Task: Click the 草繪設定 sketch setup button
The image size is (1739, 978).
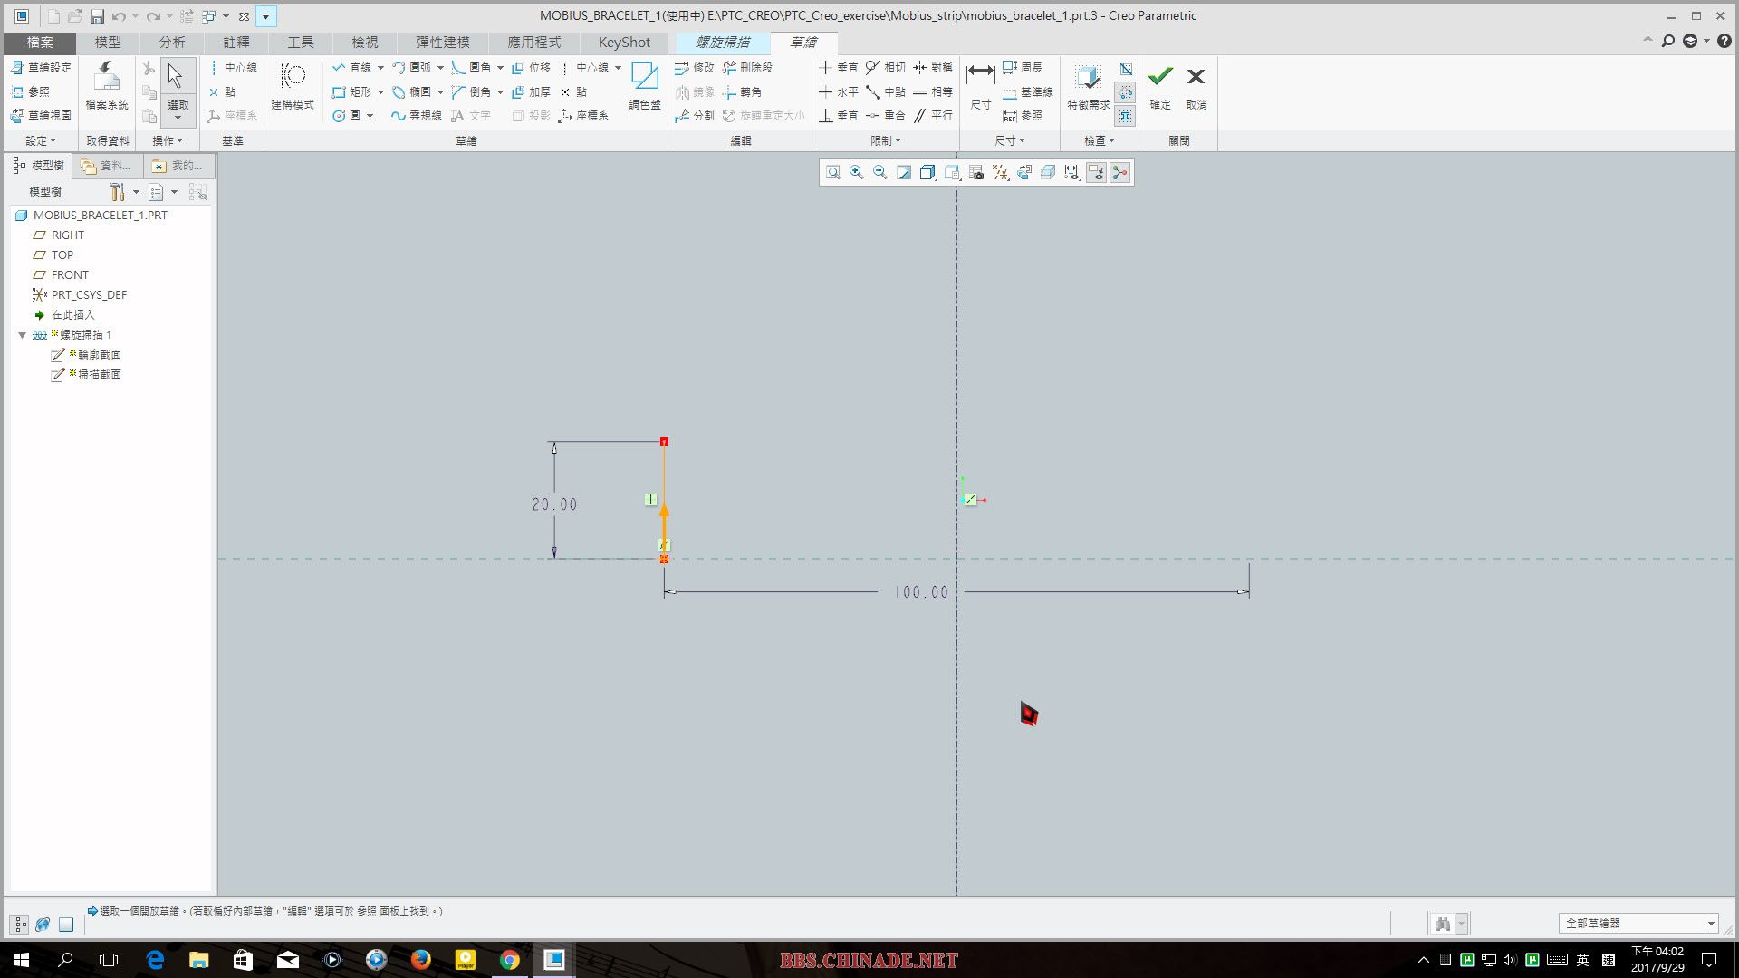Action: click(41, 68)
